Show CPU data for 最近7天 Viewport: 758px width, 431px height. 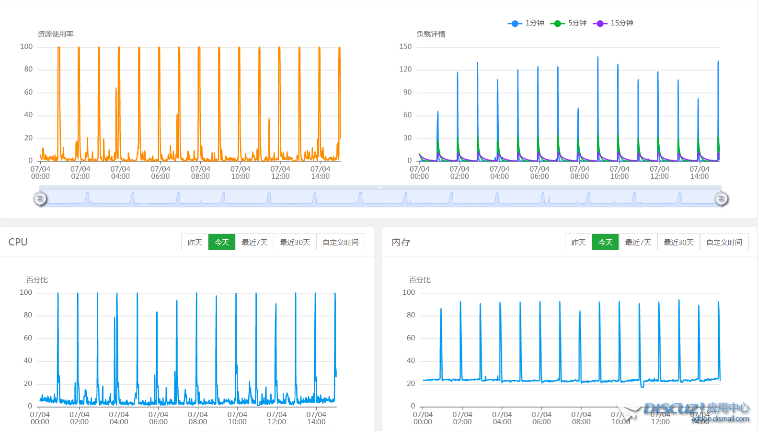pos(254,242)
